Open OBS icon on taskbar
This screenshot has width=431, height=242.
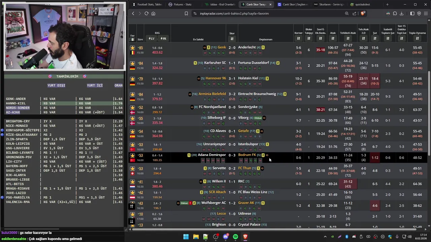pos(215,237)
